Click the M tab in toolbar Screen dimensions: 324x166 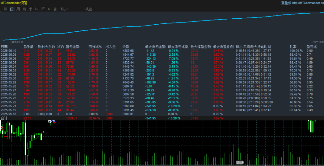click(x=49, y=9)
